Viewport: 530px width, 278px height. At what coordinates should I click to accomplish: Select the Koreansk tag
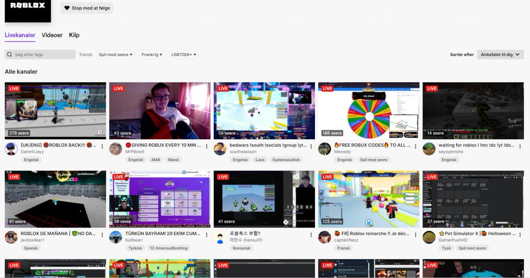click(241, 248)
